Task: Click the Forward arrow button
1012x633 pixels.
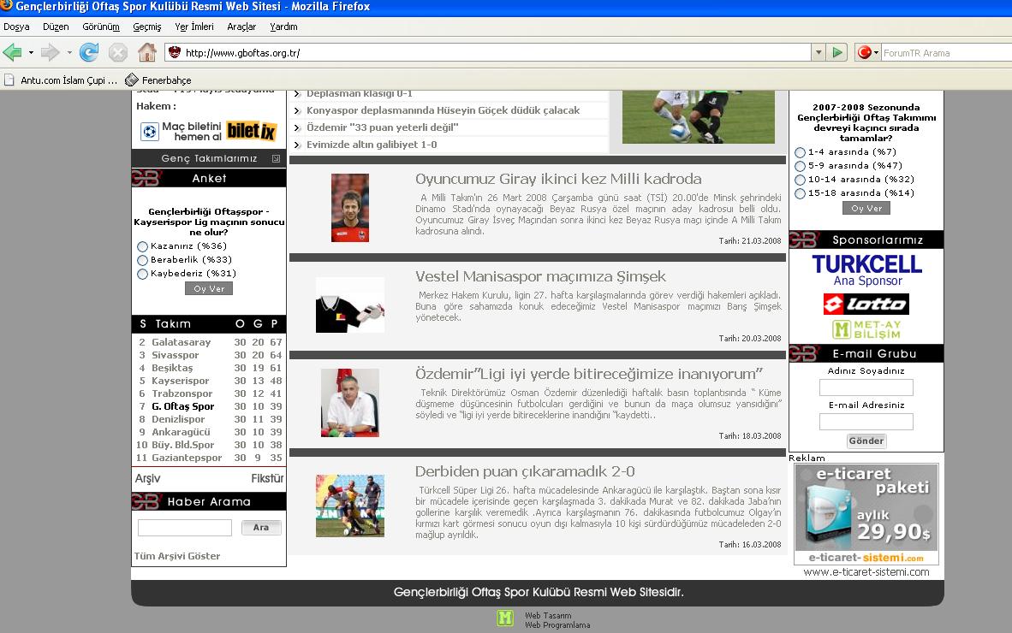Action: coord(50,52)
